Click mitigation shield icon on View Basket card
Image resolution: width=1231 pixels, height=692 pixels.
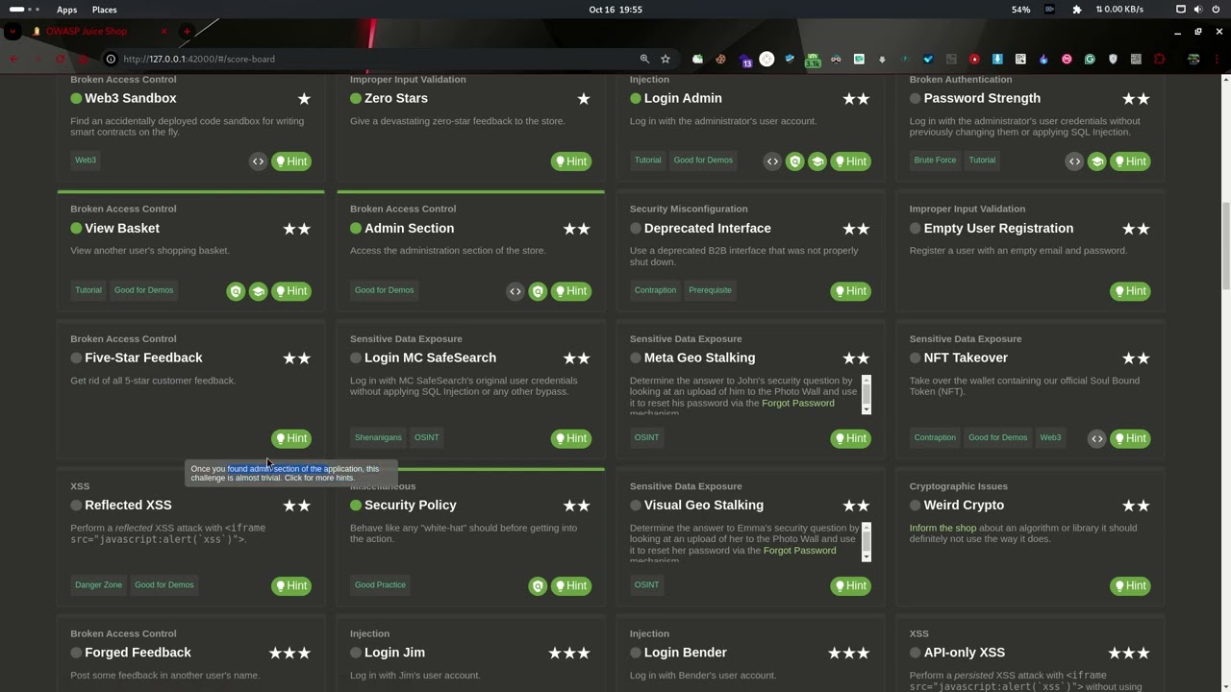tap(236, 291)
